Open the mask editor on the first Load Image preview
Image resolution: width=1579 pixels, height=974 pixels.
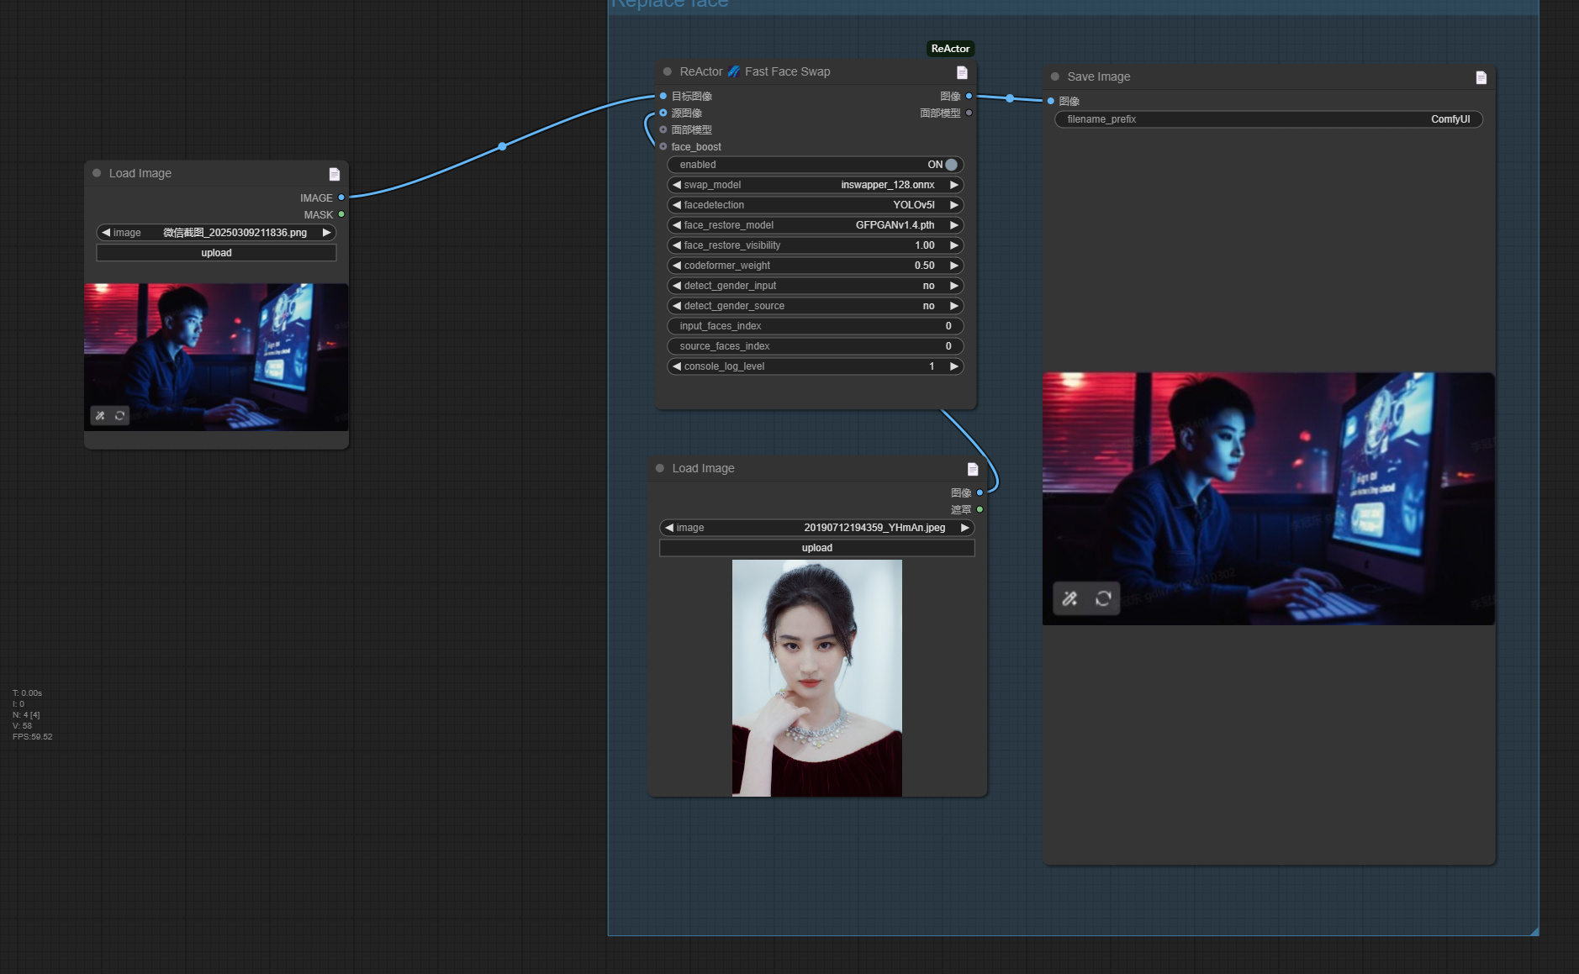(100, 415)
